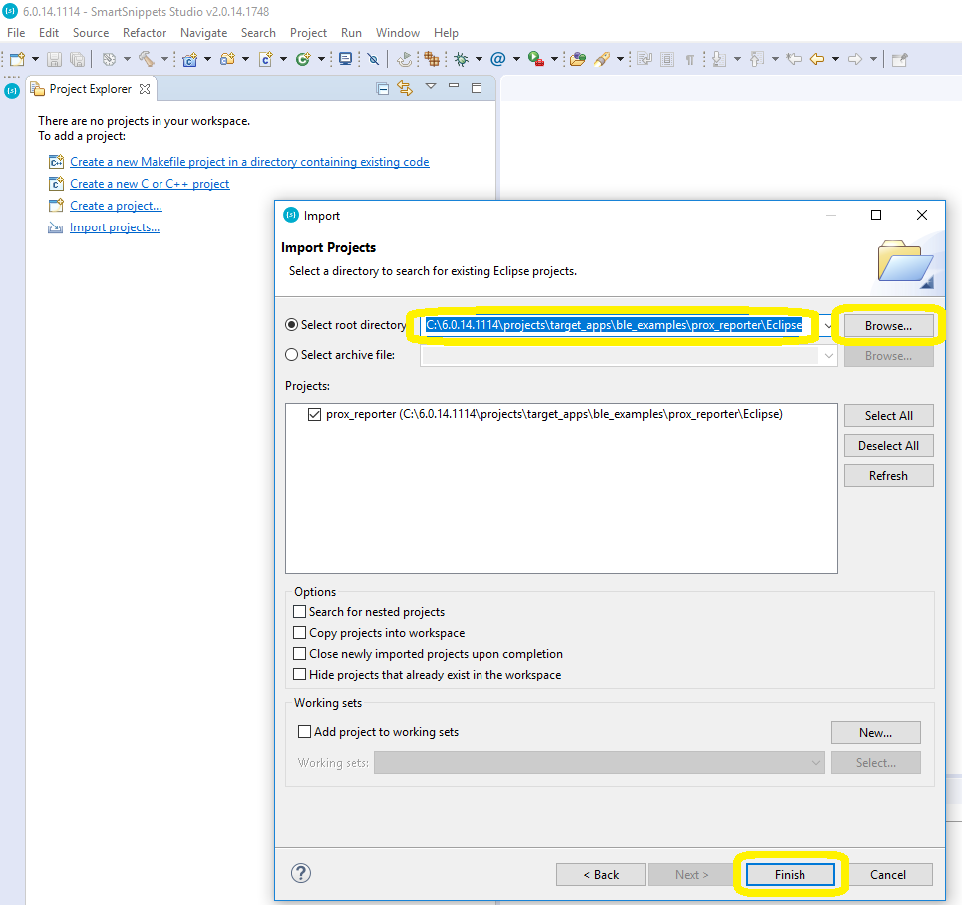Click the New wizard toolbar icon

pyautogui.click(x=17, y=59)
